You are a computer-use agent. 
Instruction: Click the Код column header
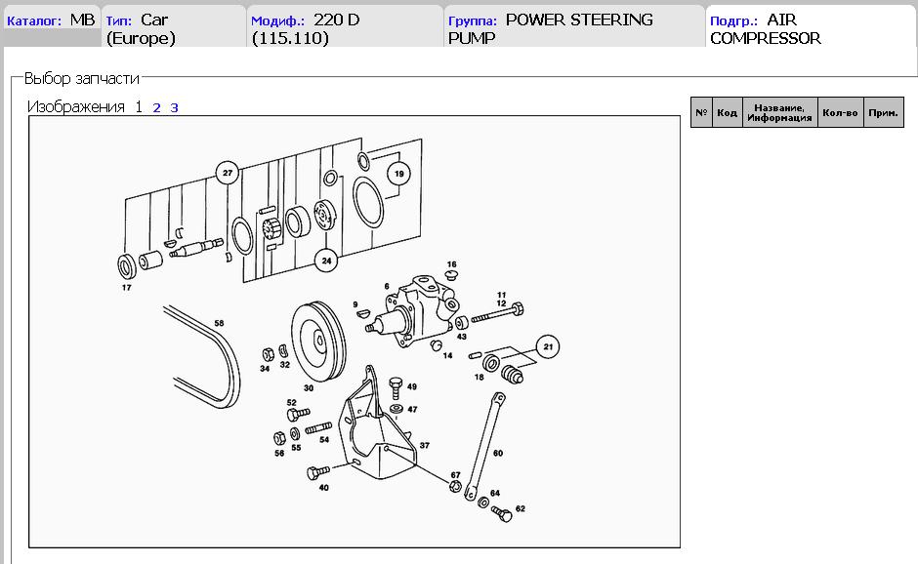click(727, 113)
